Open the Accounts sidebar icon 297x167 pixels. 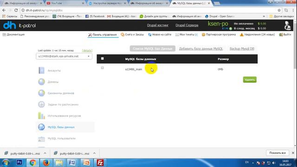[x=41, y=71]
